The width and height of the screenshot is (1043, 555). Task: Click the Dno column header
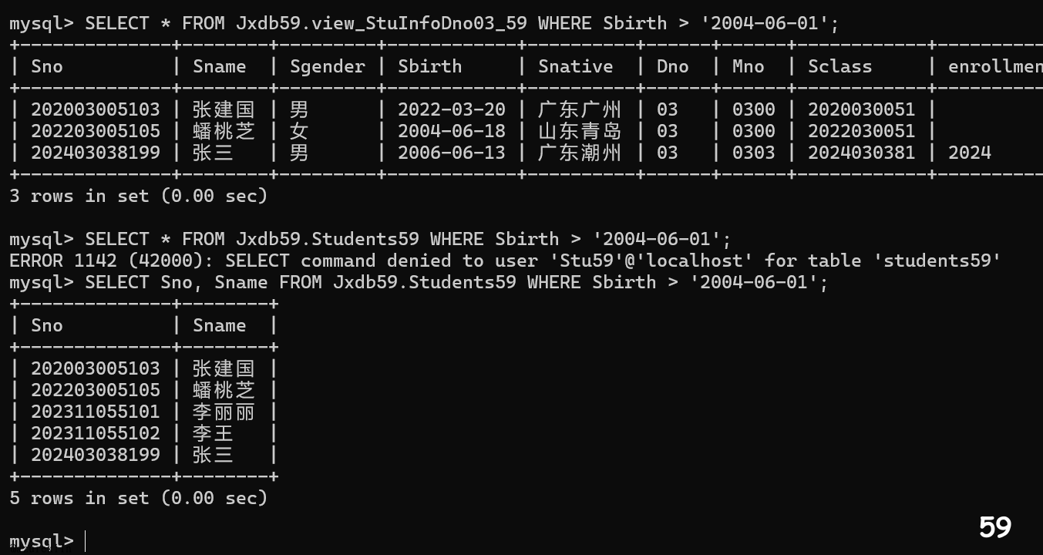[x=672, y=66]
